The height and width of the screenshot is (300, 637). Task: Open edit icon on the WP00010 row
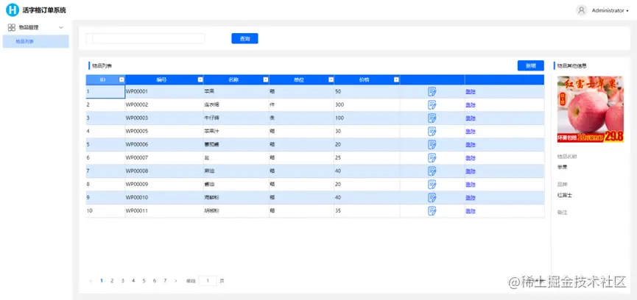(x=432, y=198)
